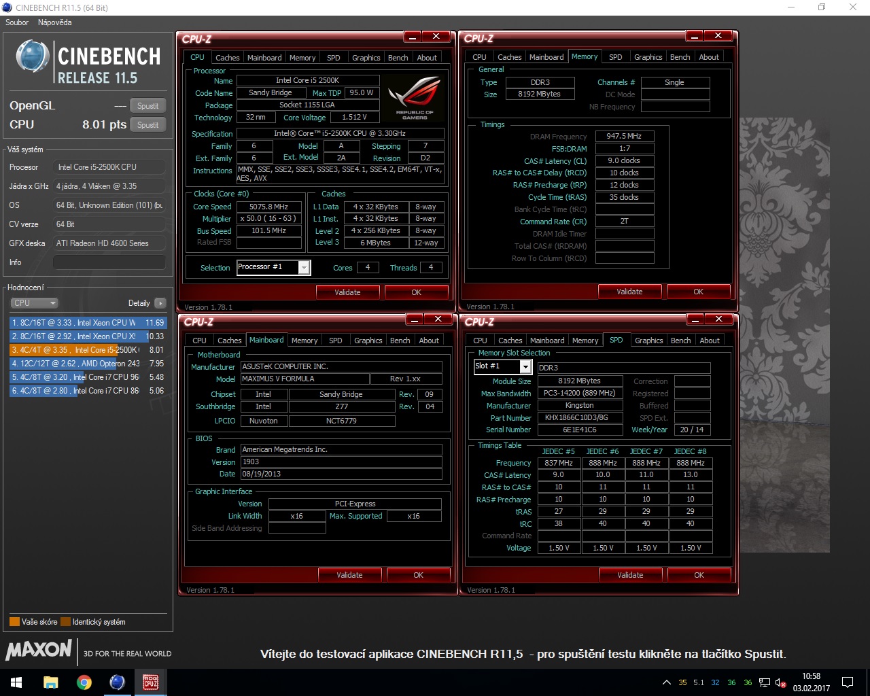
Task: Minimize the CPU tab CPU-Z window
Action: click(x=413, y=36)
